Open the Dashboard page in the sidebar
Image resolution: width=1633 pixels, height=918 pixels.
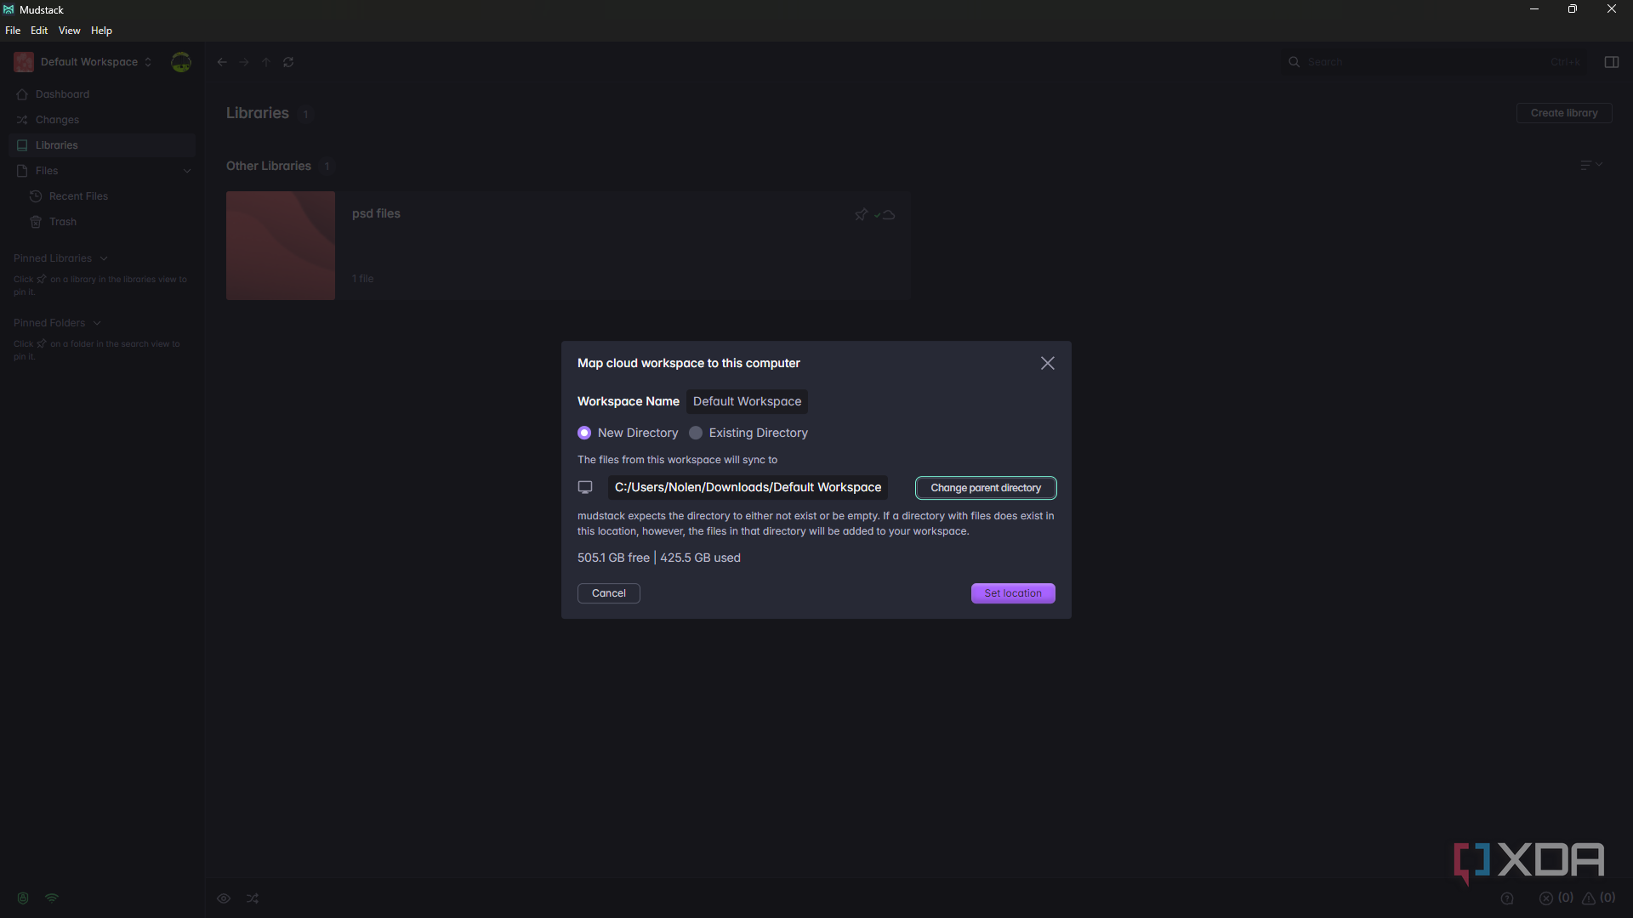click(x=102, y=94)
